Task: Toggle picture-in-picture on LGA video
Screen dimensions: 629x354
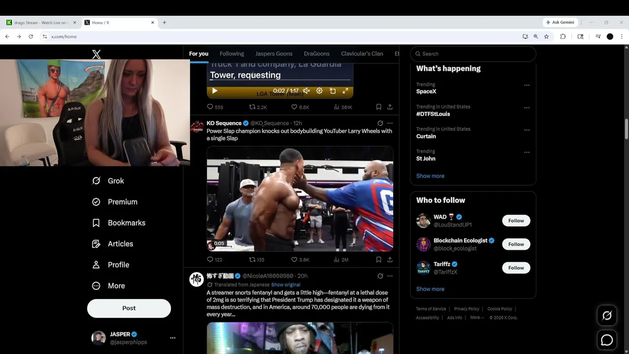Action: (333, 91)
